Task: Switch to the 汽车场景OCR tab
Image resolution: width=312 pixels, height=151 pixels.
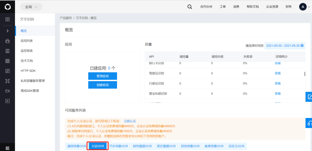Action: click(x=119, y=146)
